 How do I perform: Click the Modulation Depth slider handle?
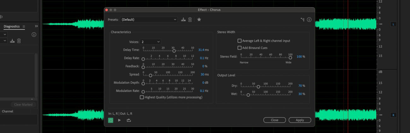(x=143, y=83)
